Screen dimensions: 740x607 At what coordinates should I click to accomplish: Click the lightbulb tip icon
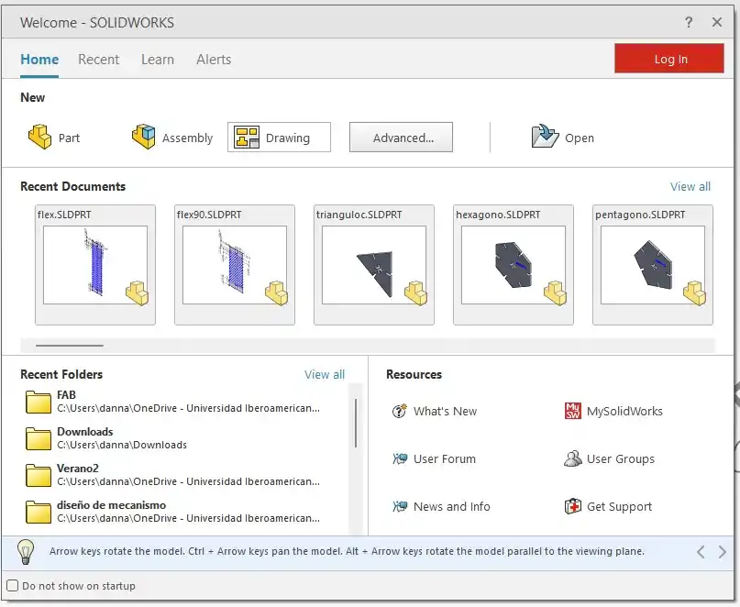point(26,551)
